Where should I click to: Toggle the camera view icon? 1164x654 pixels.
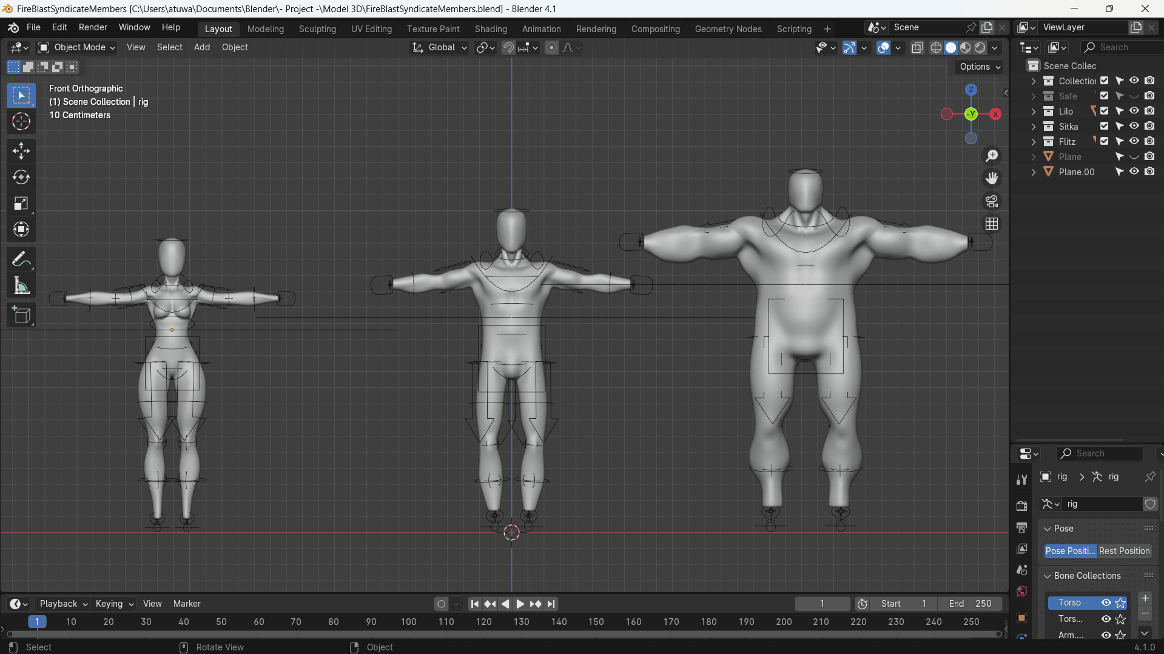(992, 201)
